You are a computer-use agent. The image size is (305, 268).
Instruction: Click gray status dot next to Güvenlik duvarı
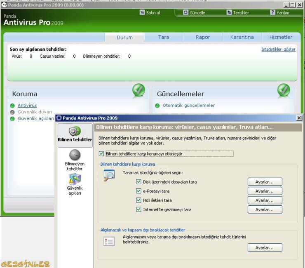pos(12,112)
